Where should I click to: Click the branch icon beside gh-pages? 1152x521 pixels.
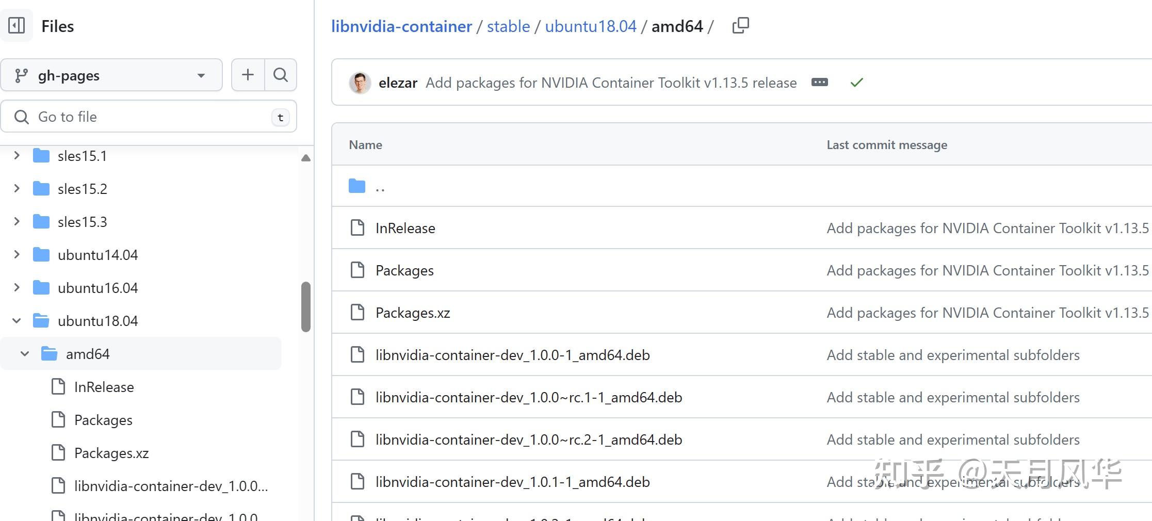[21, 75]
